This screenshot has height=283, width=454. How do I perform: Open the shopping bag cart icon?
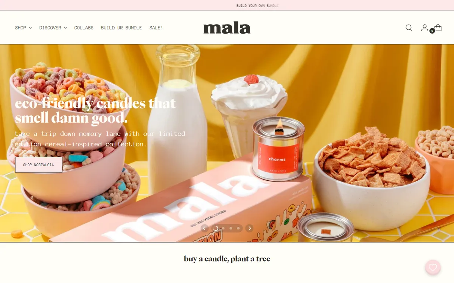pyautogui.click(x=438, y=28)
